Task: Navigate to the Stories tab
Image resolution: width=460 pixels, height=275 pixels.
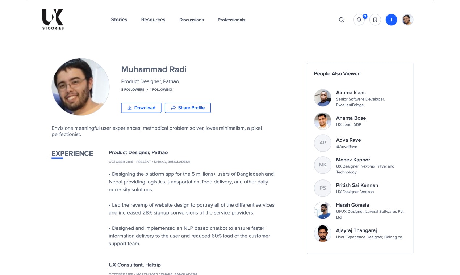Action: pos(119,20)
